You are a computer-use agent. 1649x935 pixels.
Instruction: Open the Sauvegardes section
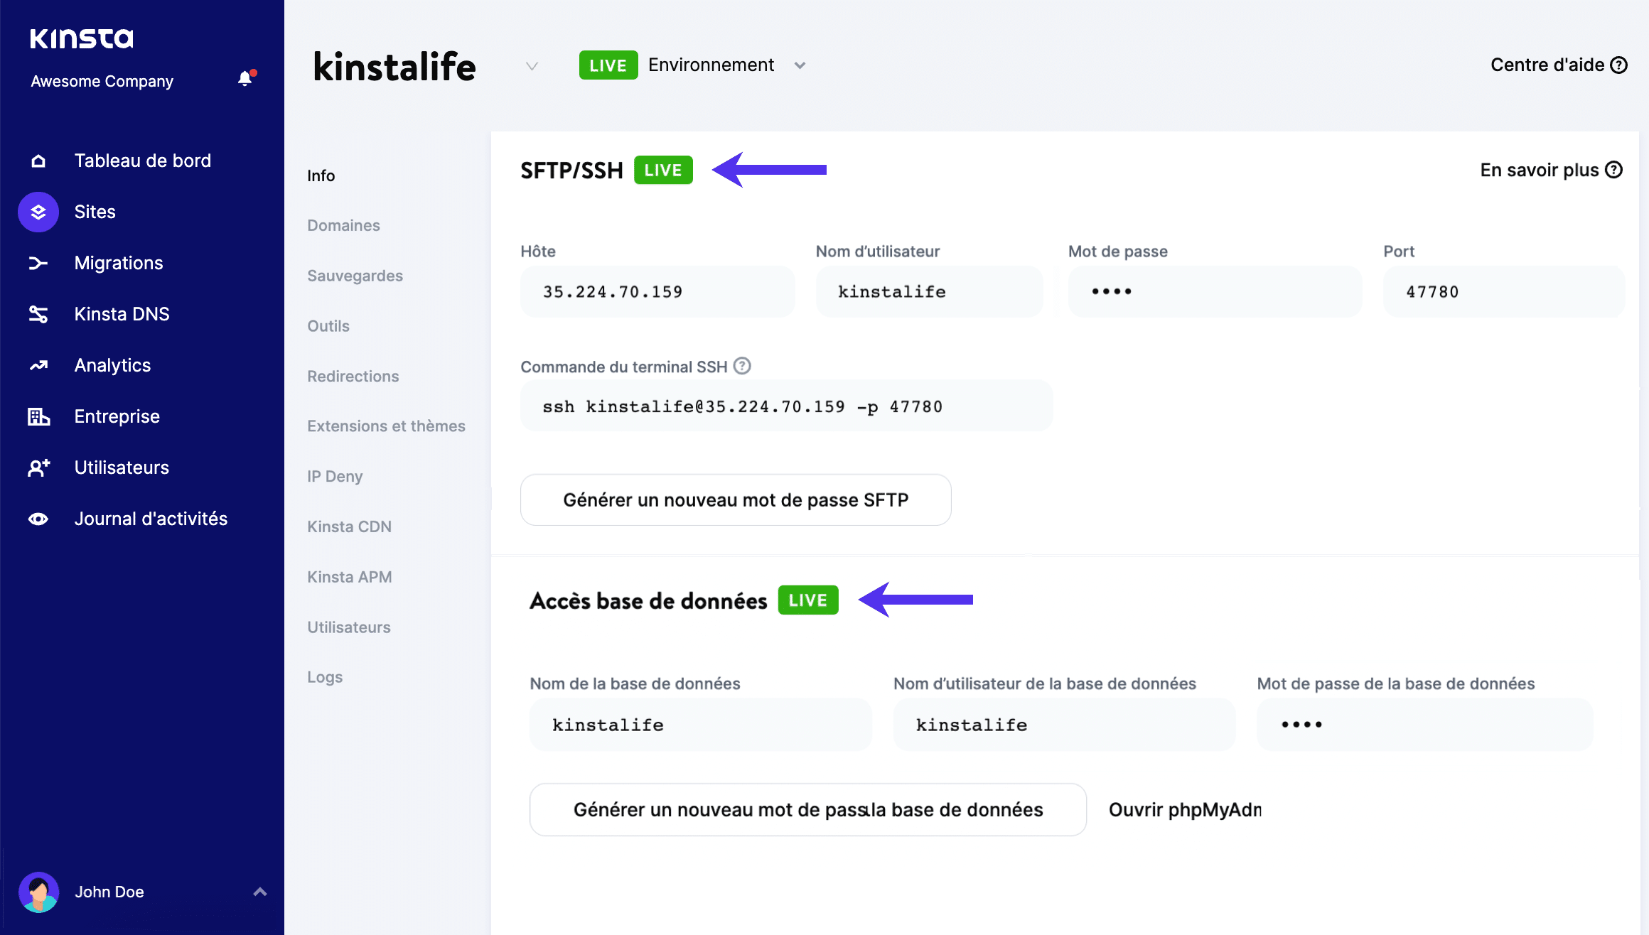click(x=355, y=276)
